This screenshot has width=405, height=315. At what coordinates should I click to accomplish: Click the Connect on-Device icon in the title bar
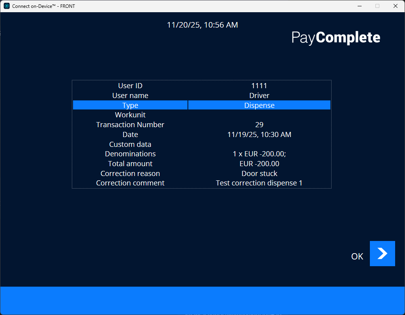[6, 6]
